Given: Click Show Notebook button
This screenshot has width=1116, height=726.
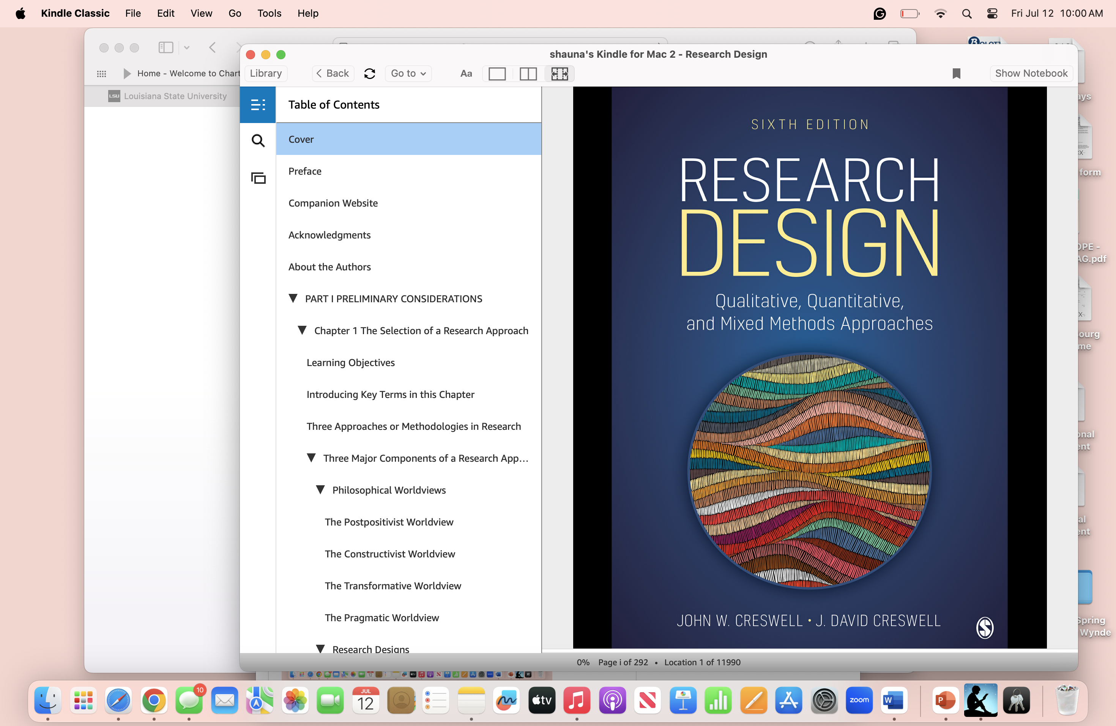Looking at the screenshot, I should [x=1031, y=73].
